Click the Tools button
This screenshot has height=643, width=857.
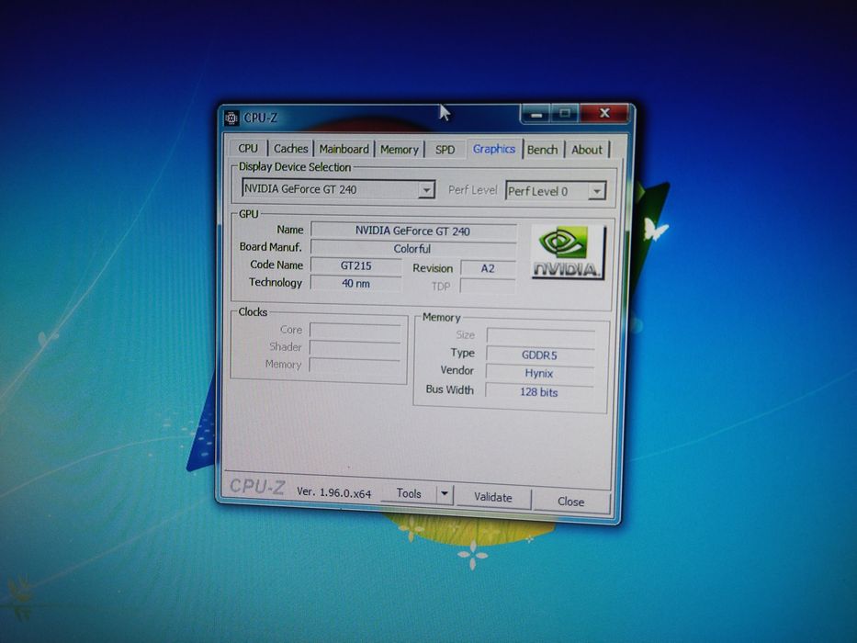click(x=409, y=493)
